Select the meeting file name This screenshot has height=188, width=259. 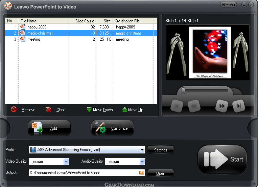coord(34,39)
